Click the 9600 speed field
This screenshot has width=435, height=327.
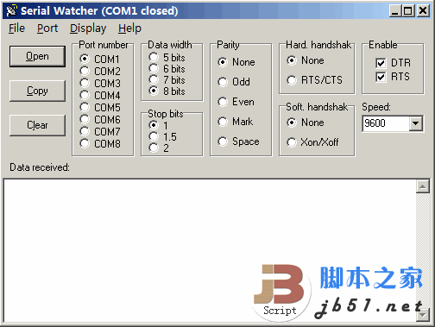(386, 123)
